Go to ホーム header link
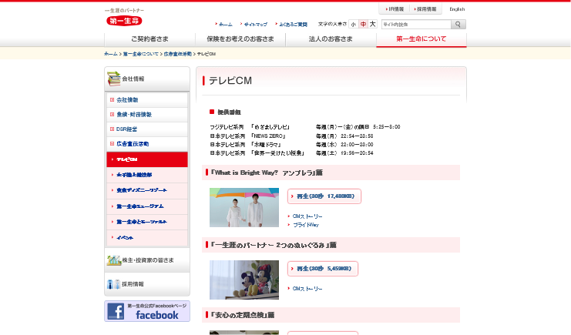This screenshot has height=335, width=571. [x=226, y=25]
